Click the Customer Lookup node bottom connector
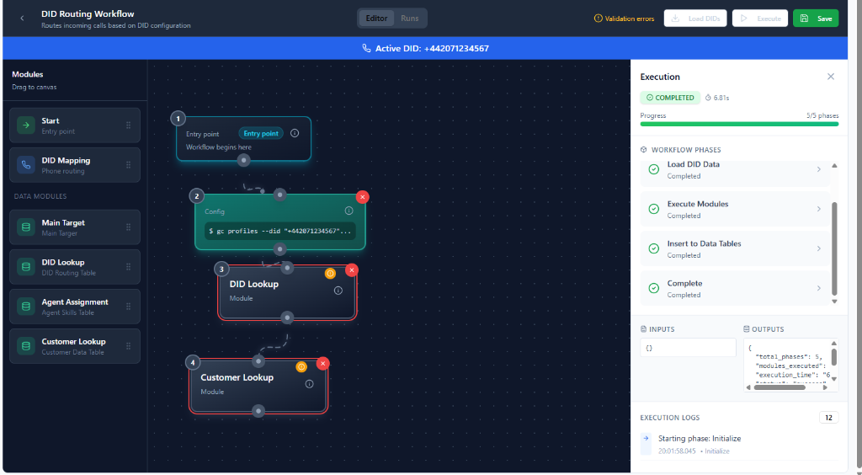 click(258, 411)
